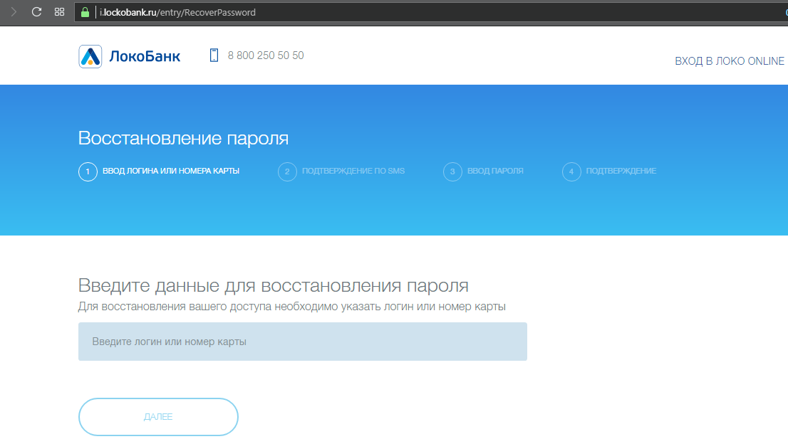Click the phone number 8 800 250 50 50
This screenshot has width=788, height=444.
[266, 55]
